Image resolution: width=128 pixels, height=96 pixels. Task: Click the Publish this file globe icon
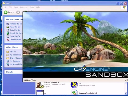point(8,33)
